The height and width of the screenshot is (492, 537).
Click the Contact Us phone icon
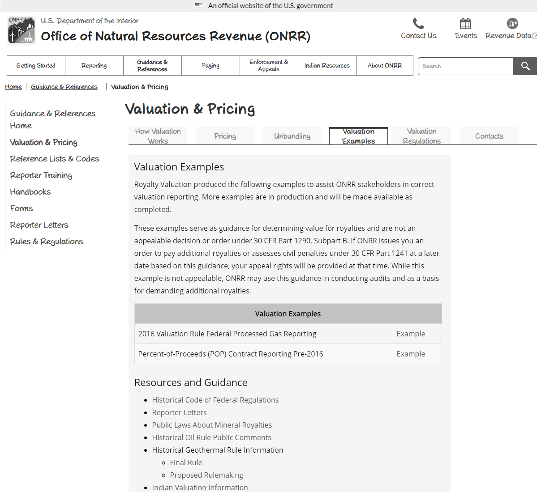pos(418,23)
